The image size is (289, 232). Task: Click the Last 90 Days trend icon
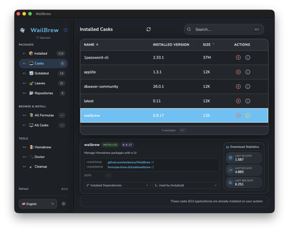coord(230,170)
